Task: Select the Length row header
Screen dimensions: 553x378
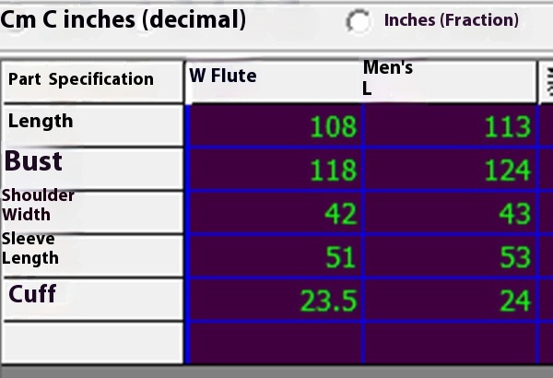Action: click(92, 125)
